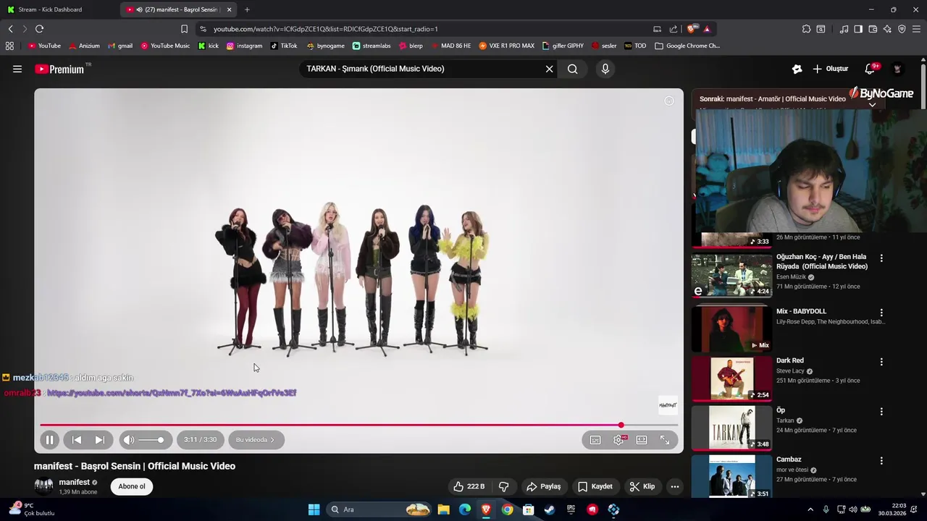Start voice search with microphone icon

pyautogui.click(x=605, y=69)
